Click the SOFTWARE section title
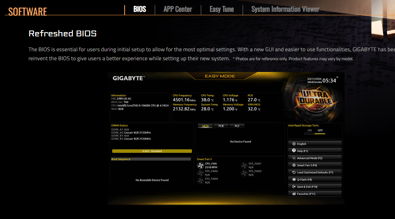This screenshot has width=395, height=219. pos(27,12)
